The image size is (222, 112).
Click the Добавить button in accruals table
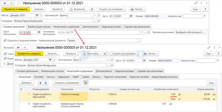tap(26, 83)
